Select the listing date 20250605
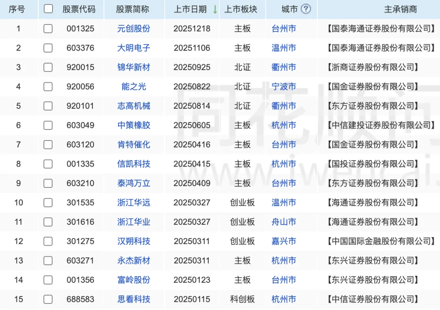Screen dimensions: 440x310 tap(192, 125)
